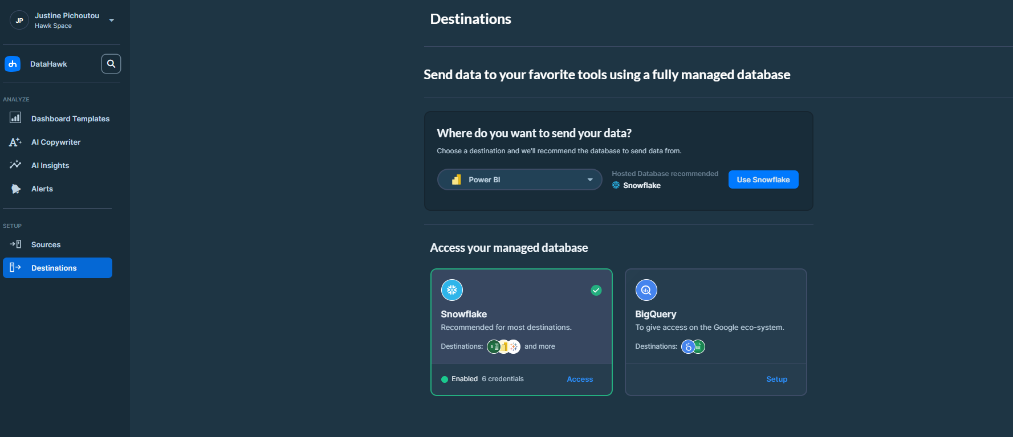Click the Setup link on BigQuery card
The height and width of the screenshot is (437, 1013).
pos(776,379)
